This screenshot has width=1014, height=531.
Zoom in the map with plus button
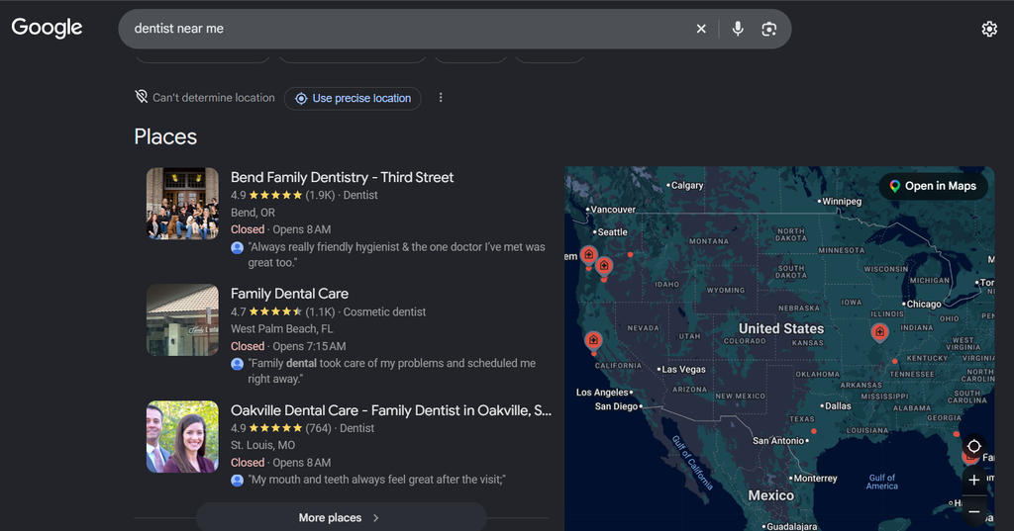pos(974,480)
